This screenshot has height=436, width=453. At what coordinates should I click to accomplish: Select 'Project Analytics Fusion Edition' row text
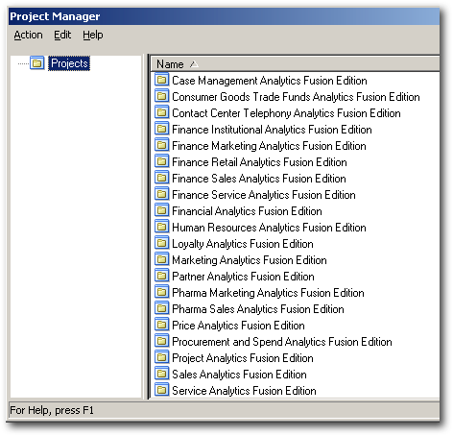(x=243, y=358)
